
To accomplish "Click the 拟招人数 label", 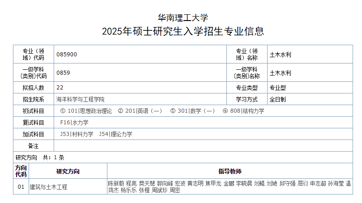I will pos(34,88).
